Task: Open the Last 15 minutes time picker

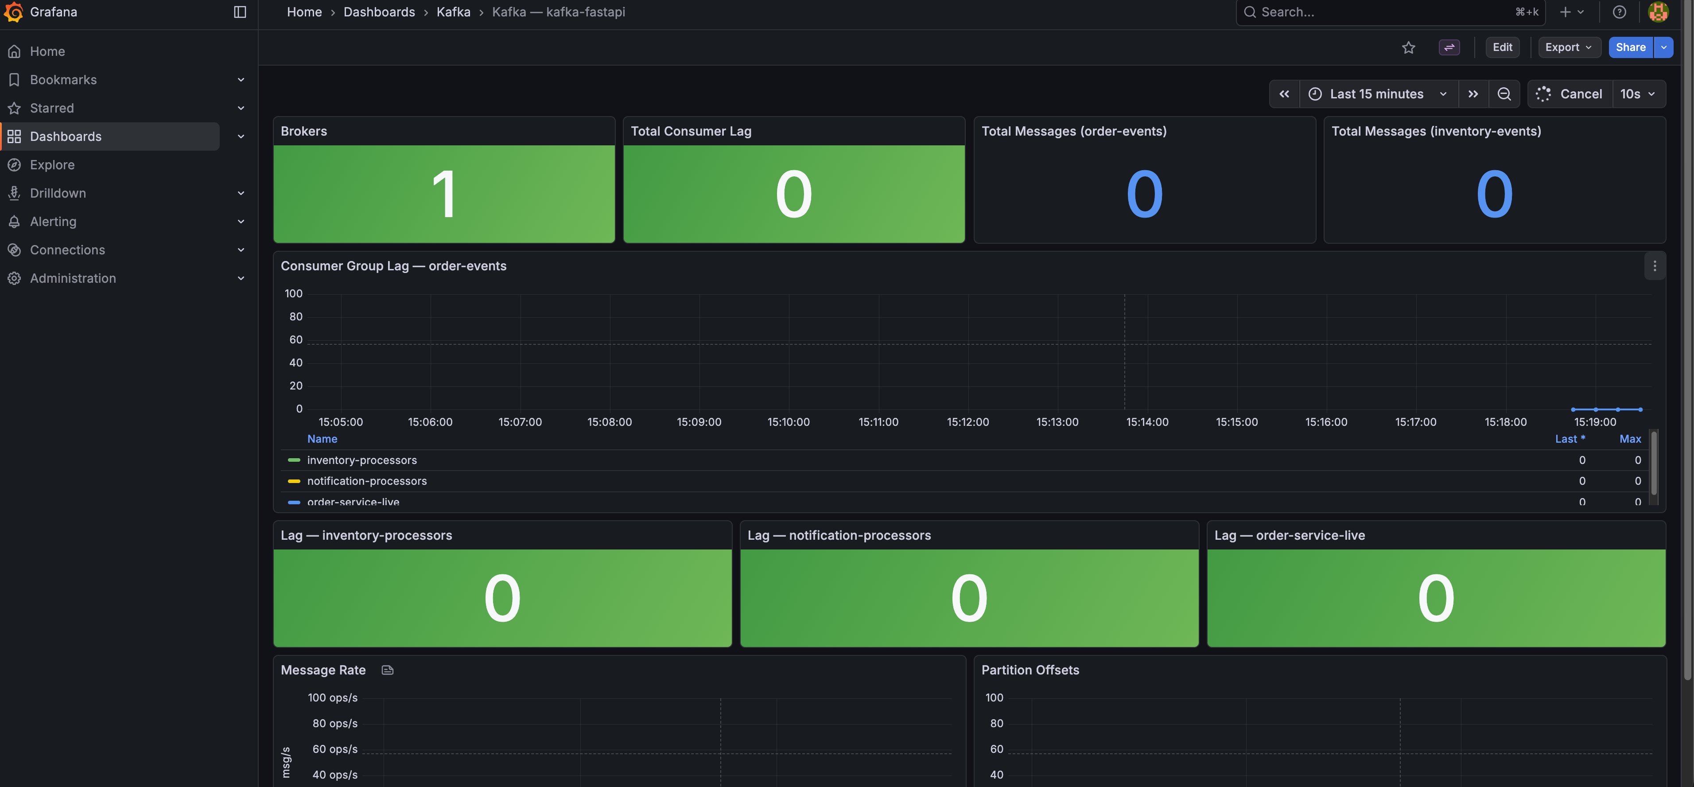Action: point(1378,94)
